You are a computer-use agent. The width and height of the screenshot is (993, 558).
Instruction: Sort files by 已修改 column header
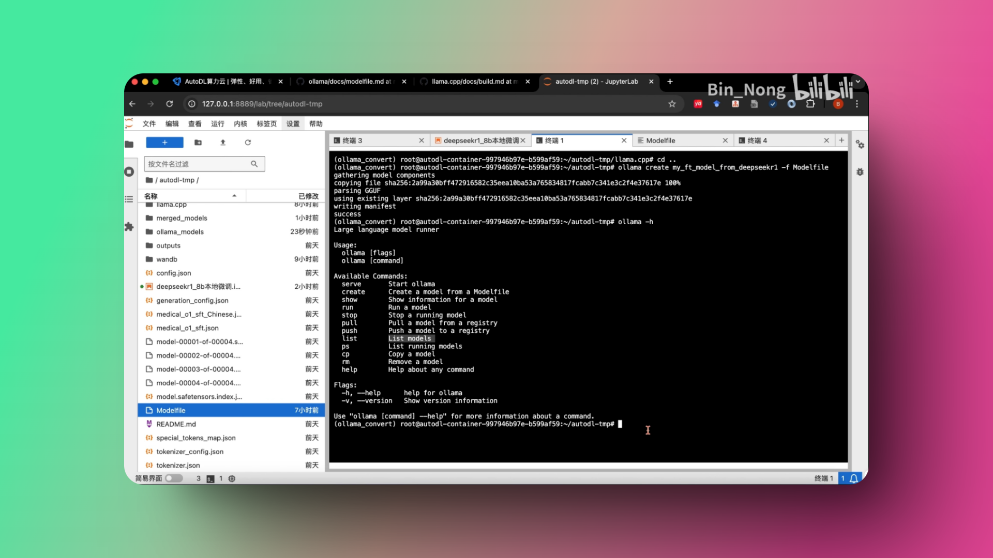point(308,196)
